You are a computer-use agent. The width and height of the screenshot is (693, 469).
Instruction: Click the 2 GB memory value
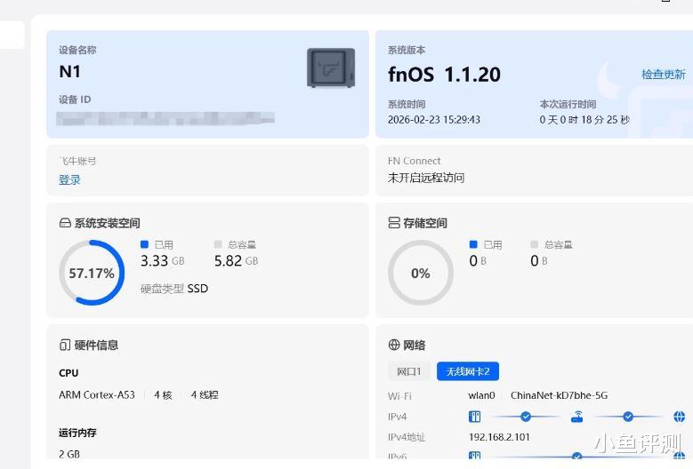69,454
